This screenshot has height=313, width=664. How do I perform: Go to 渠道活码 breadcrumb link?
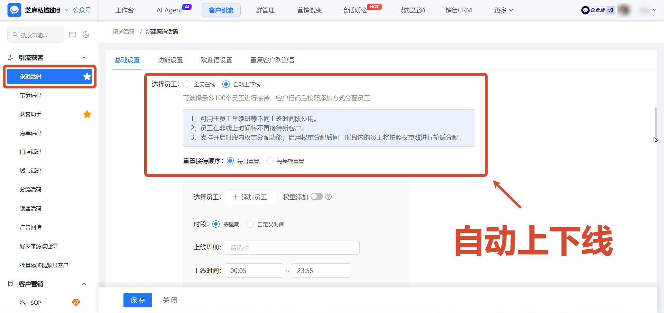[123, 31]
